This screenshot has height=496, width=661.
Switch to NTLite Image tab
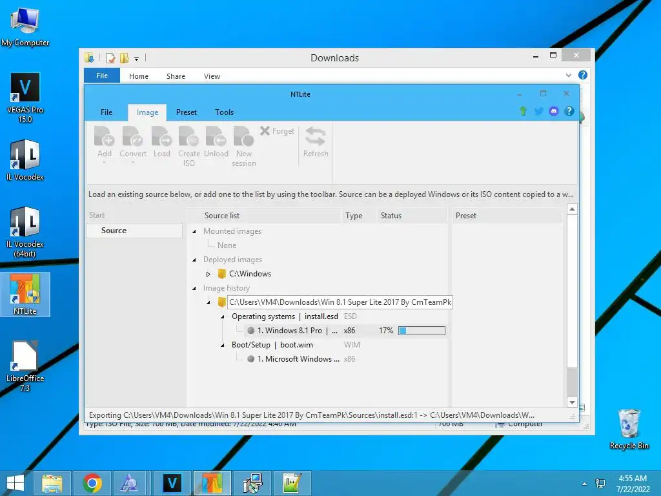(148, 112)
